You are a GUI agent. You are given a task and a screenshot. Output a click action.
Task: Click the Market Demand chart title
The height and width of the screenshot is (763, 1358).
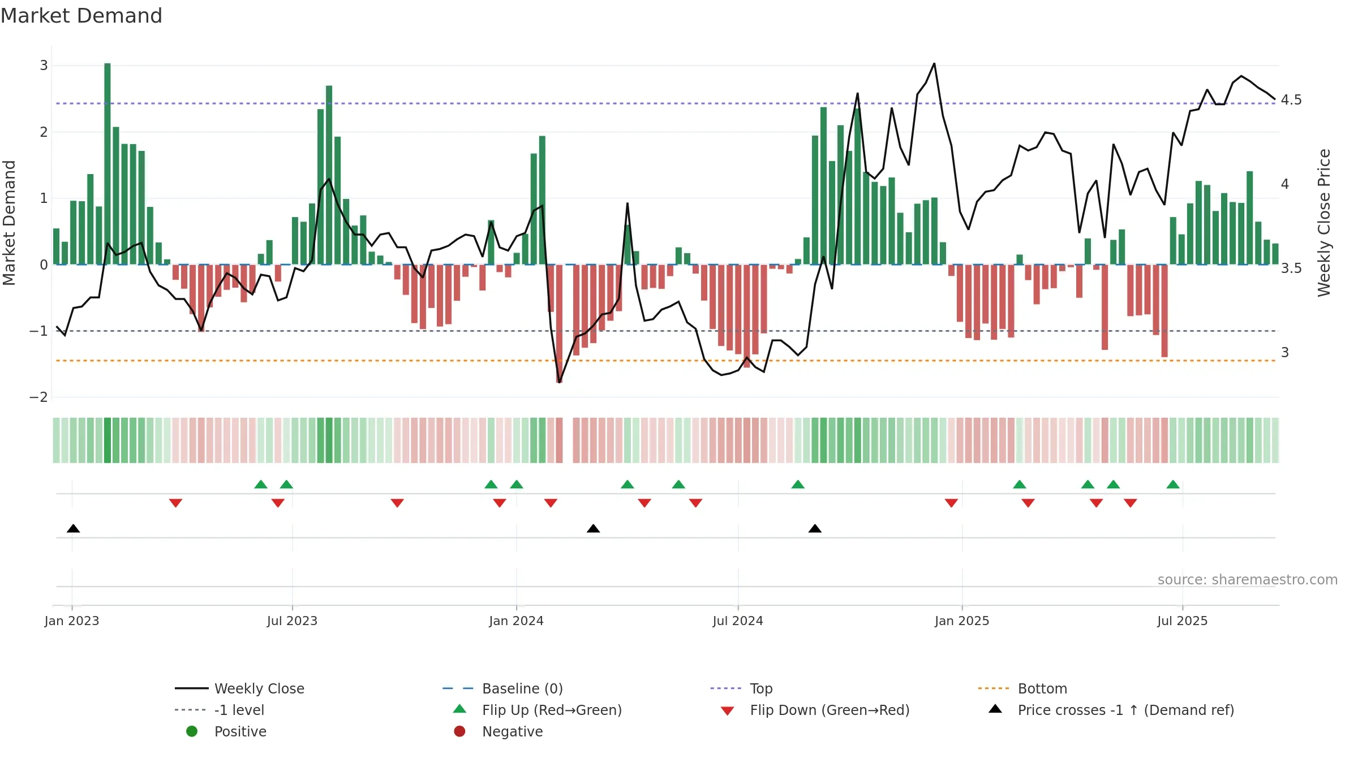(x=81, y=16)
